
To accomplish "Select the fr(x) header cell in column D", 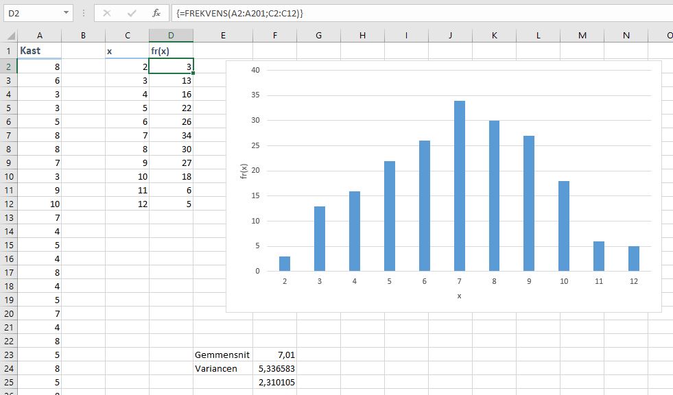I will (x=171, y=51).
